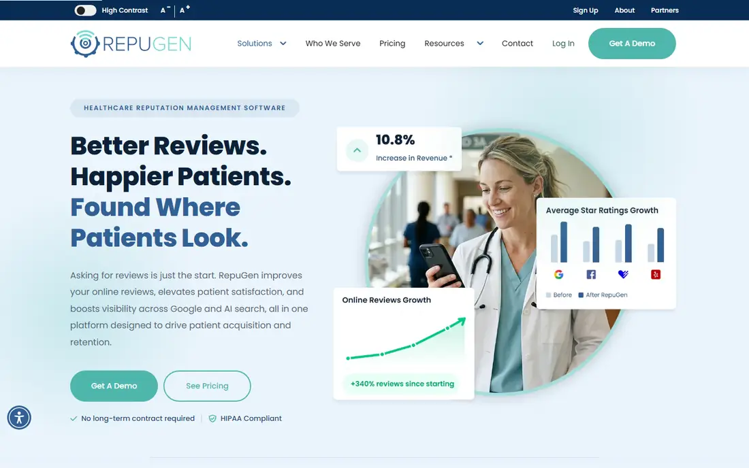
Task: Click the Online Reviews Growth title
Action: tap(387, 299)
